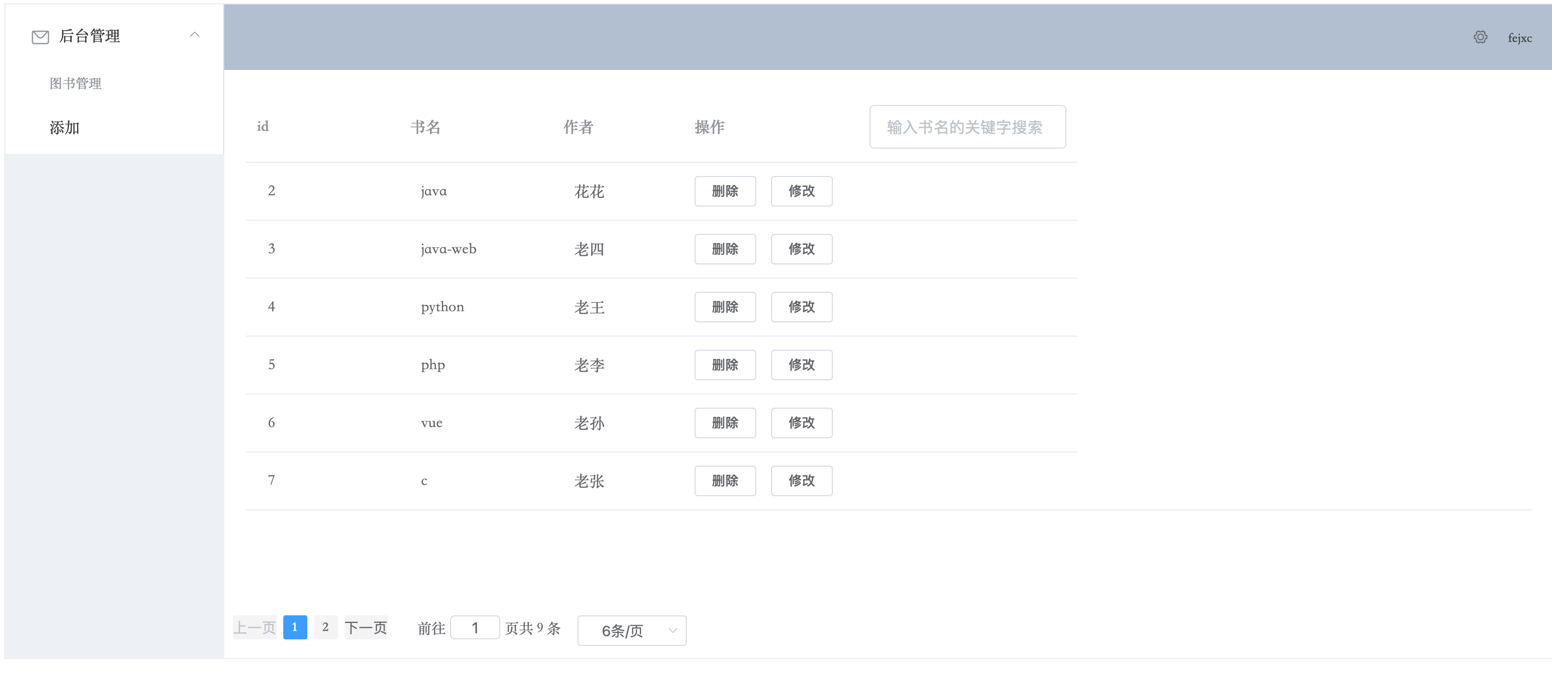Viewport: 1552px width, 682px height.
Task: Open the 图书管理 menu item
Action: point(75,84)
